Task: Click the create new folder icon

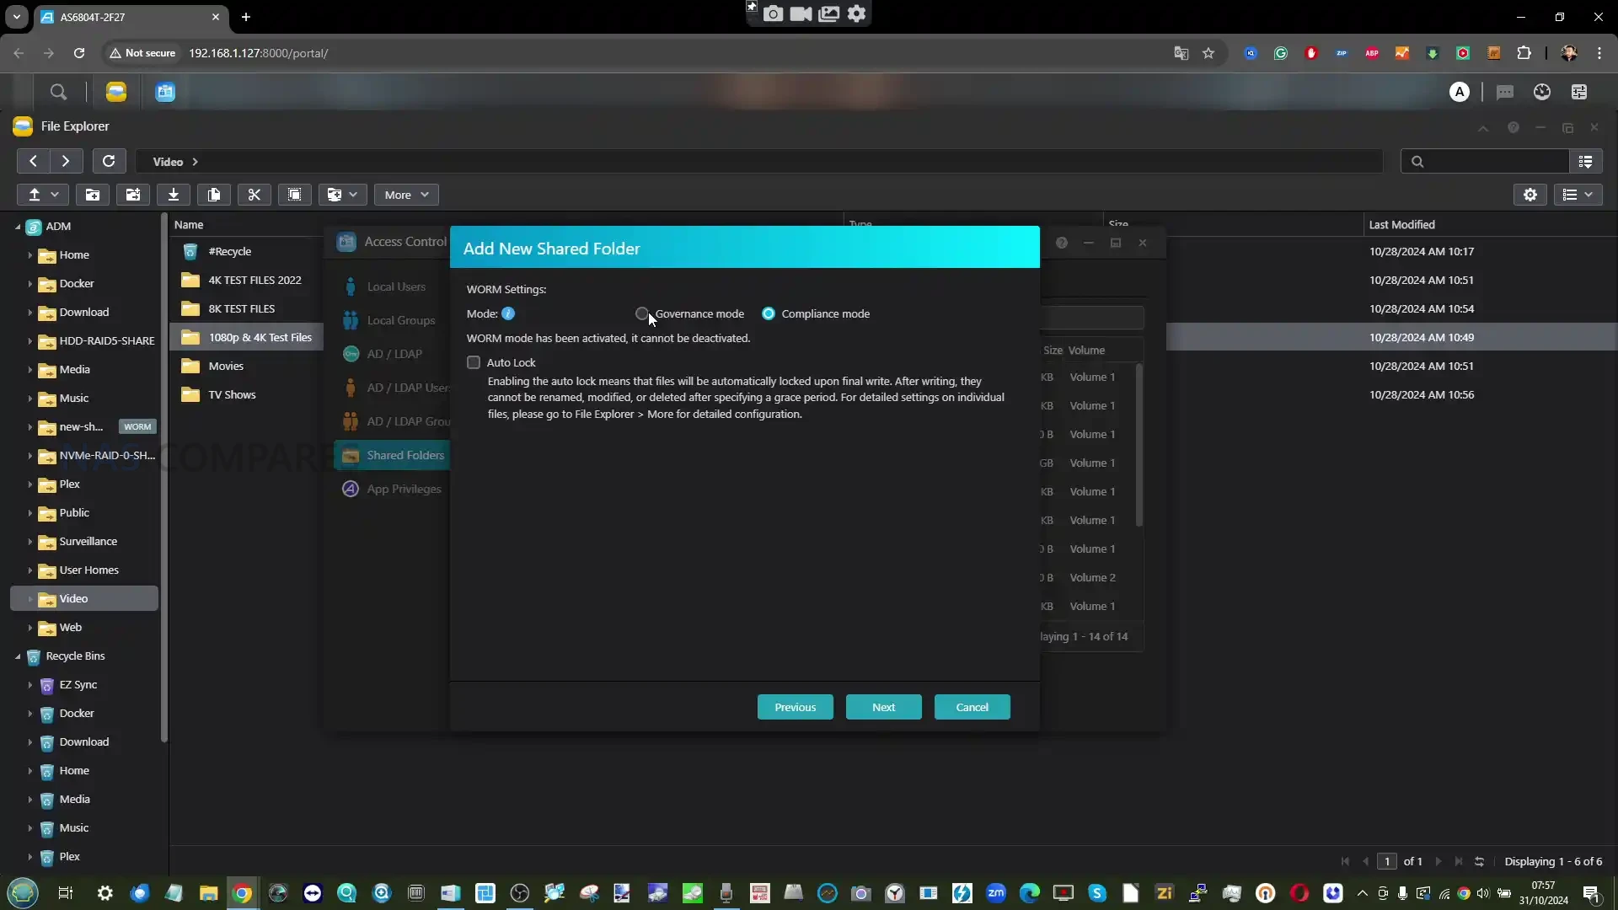Action: click(x=93, y=195)
